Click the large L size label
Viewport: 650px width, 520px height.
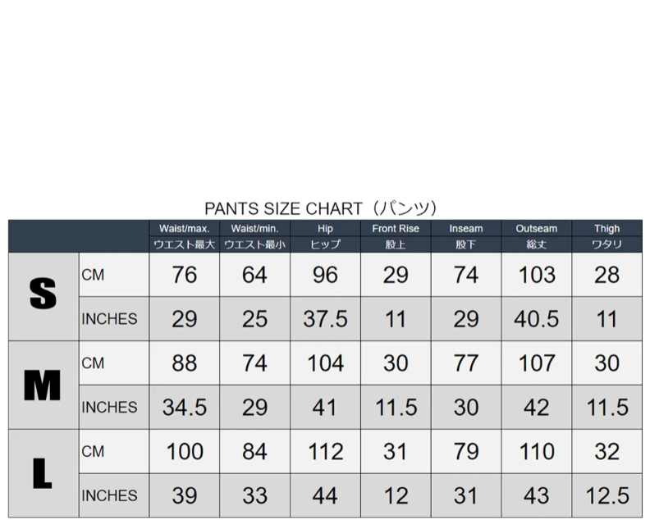[x=43, y=473]
